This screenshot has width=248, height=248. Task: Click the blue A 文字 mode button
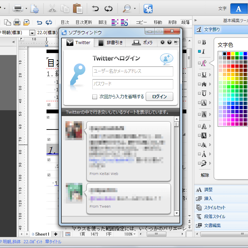239,9
